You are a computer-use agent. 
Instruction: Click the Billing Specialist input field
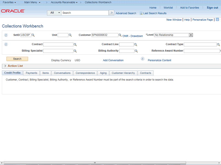(x=58, y=51)
